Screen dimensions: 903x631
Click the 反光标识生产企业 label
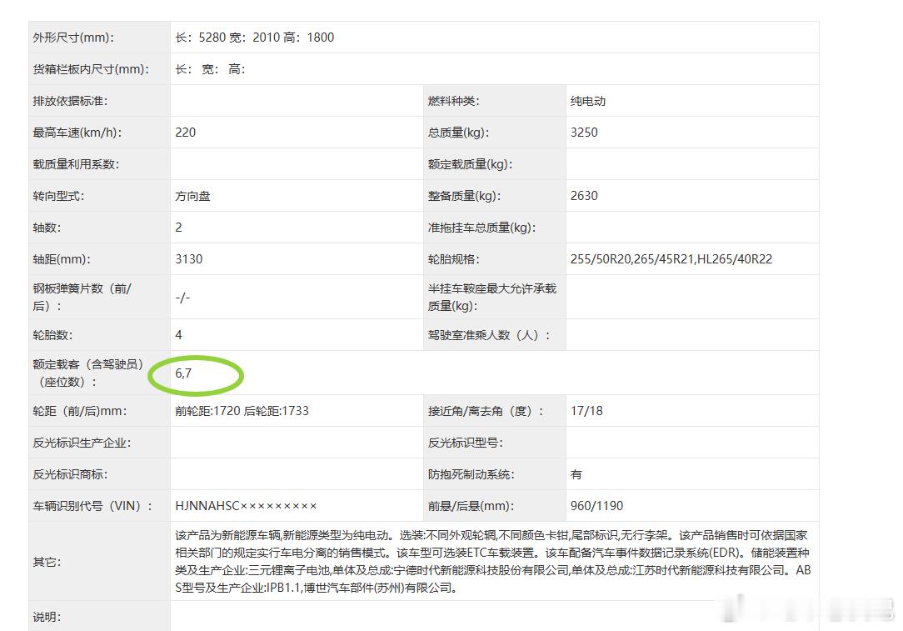tap(82, 443)
